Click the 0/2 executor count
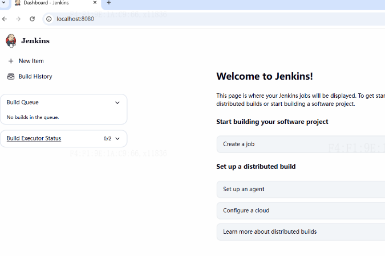The height and width of the screenshot is (256, 385). 107,139
